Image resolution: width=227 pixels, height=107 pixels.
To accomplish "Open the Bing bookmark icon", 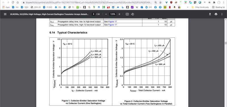I will coord(123,7).
